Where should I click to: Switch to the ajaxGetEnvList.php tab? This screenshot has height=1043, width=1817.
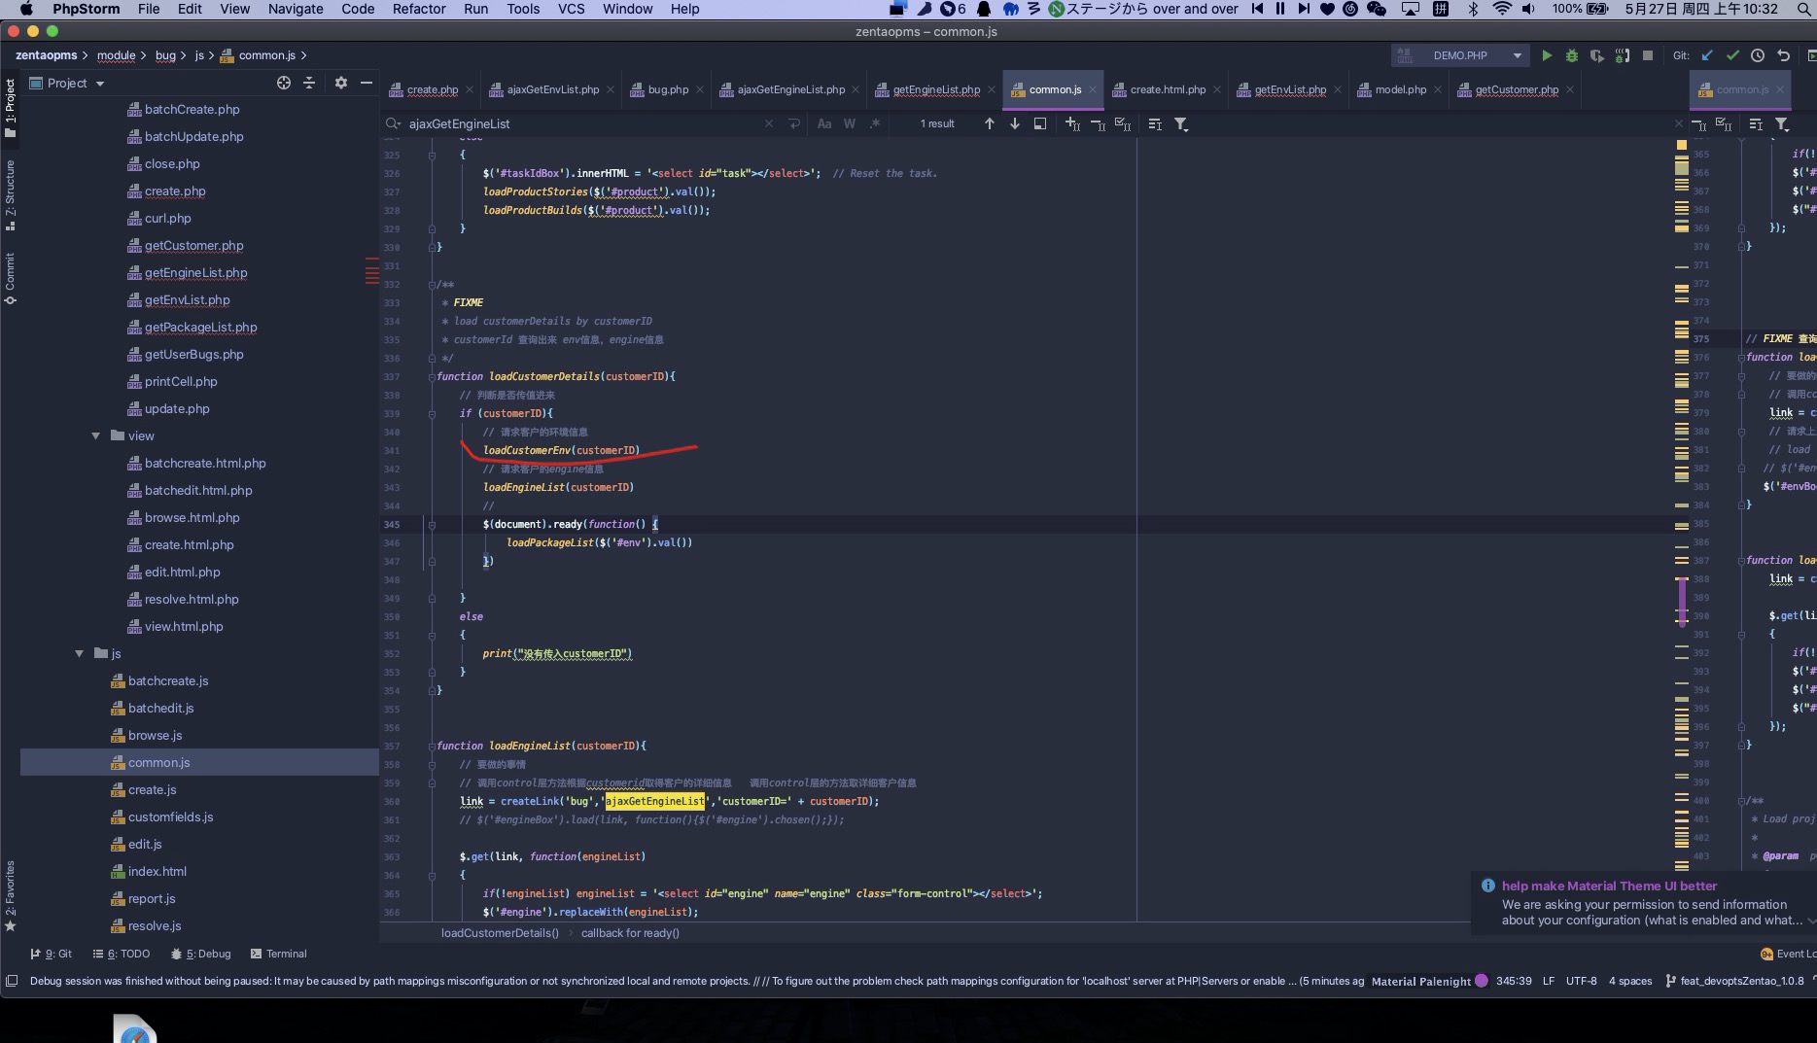click(x=552, y=89)
